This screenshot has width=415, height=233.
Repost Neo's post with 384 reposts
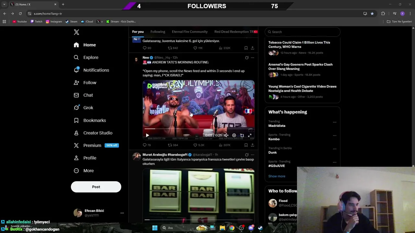(x=173, y=145)
